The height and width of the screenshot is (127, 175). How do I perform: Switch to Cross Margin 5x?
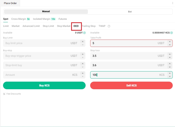pos(21,19)
